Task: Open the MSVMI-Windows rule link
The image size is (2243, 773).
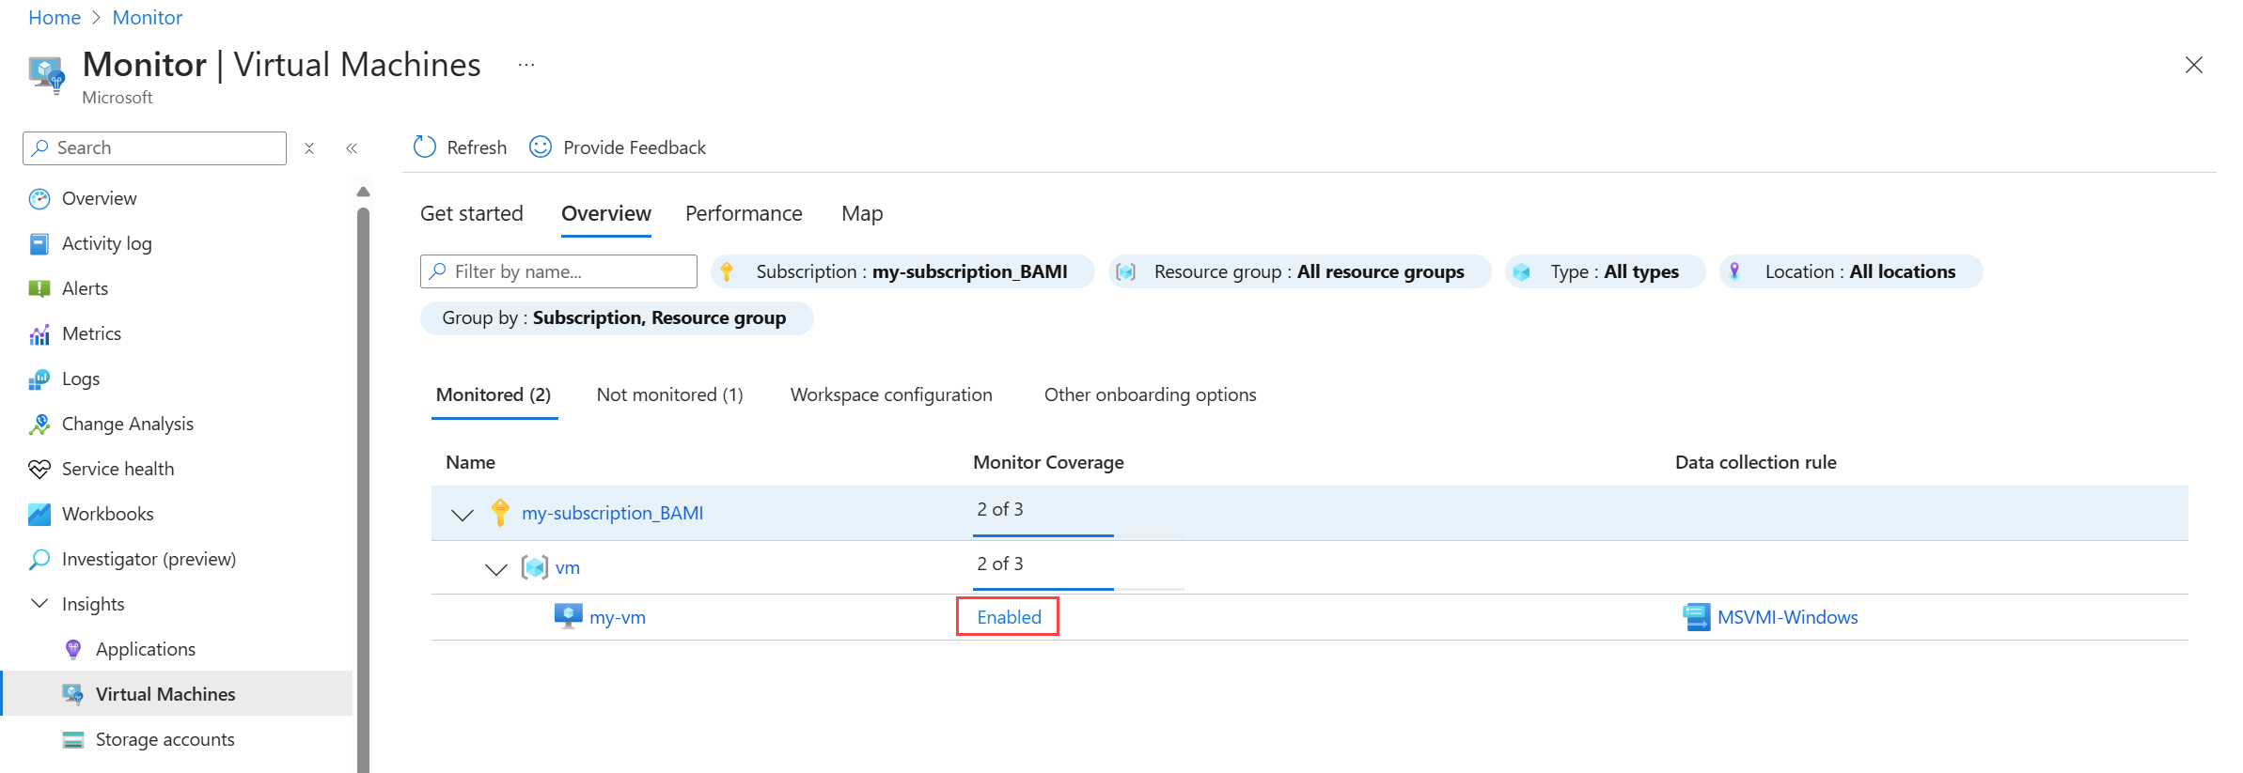Action: [x=1788, y=617]
